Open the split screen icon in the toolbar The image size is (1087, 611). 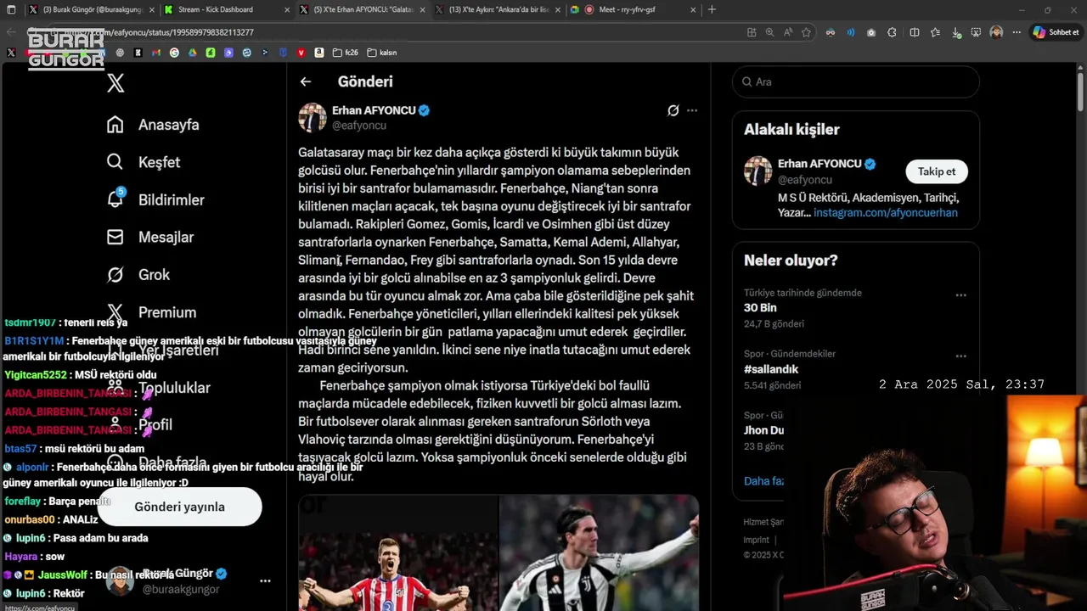(x=915, y=32)
